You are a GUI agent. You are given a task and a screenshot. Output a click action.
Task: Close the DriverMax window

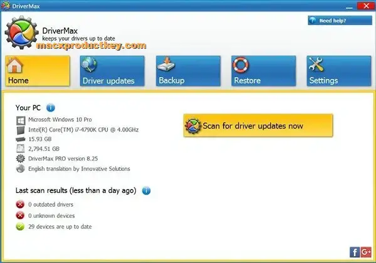pyautogui.click(x=366, y=6)
